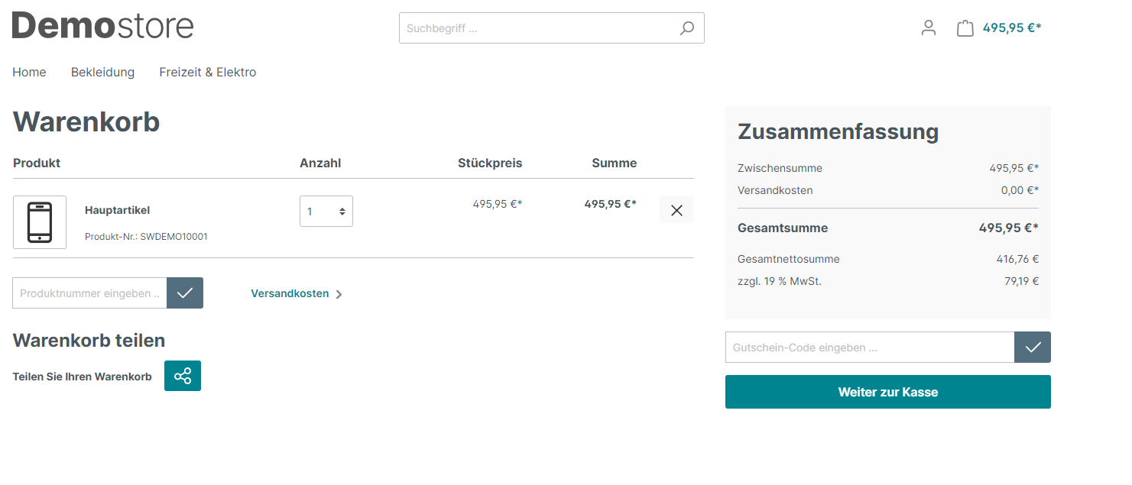Apply voucher code with checkmark button

tap(1033, 348)
